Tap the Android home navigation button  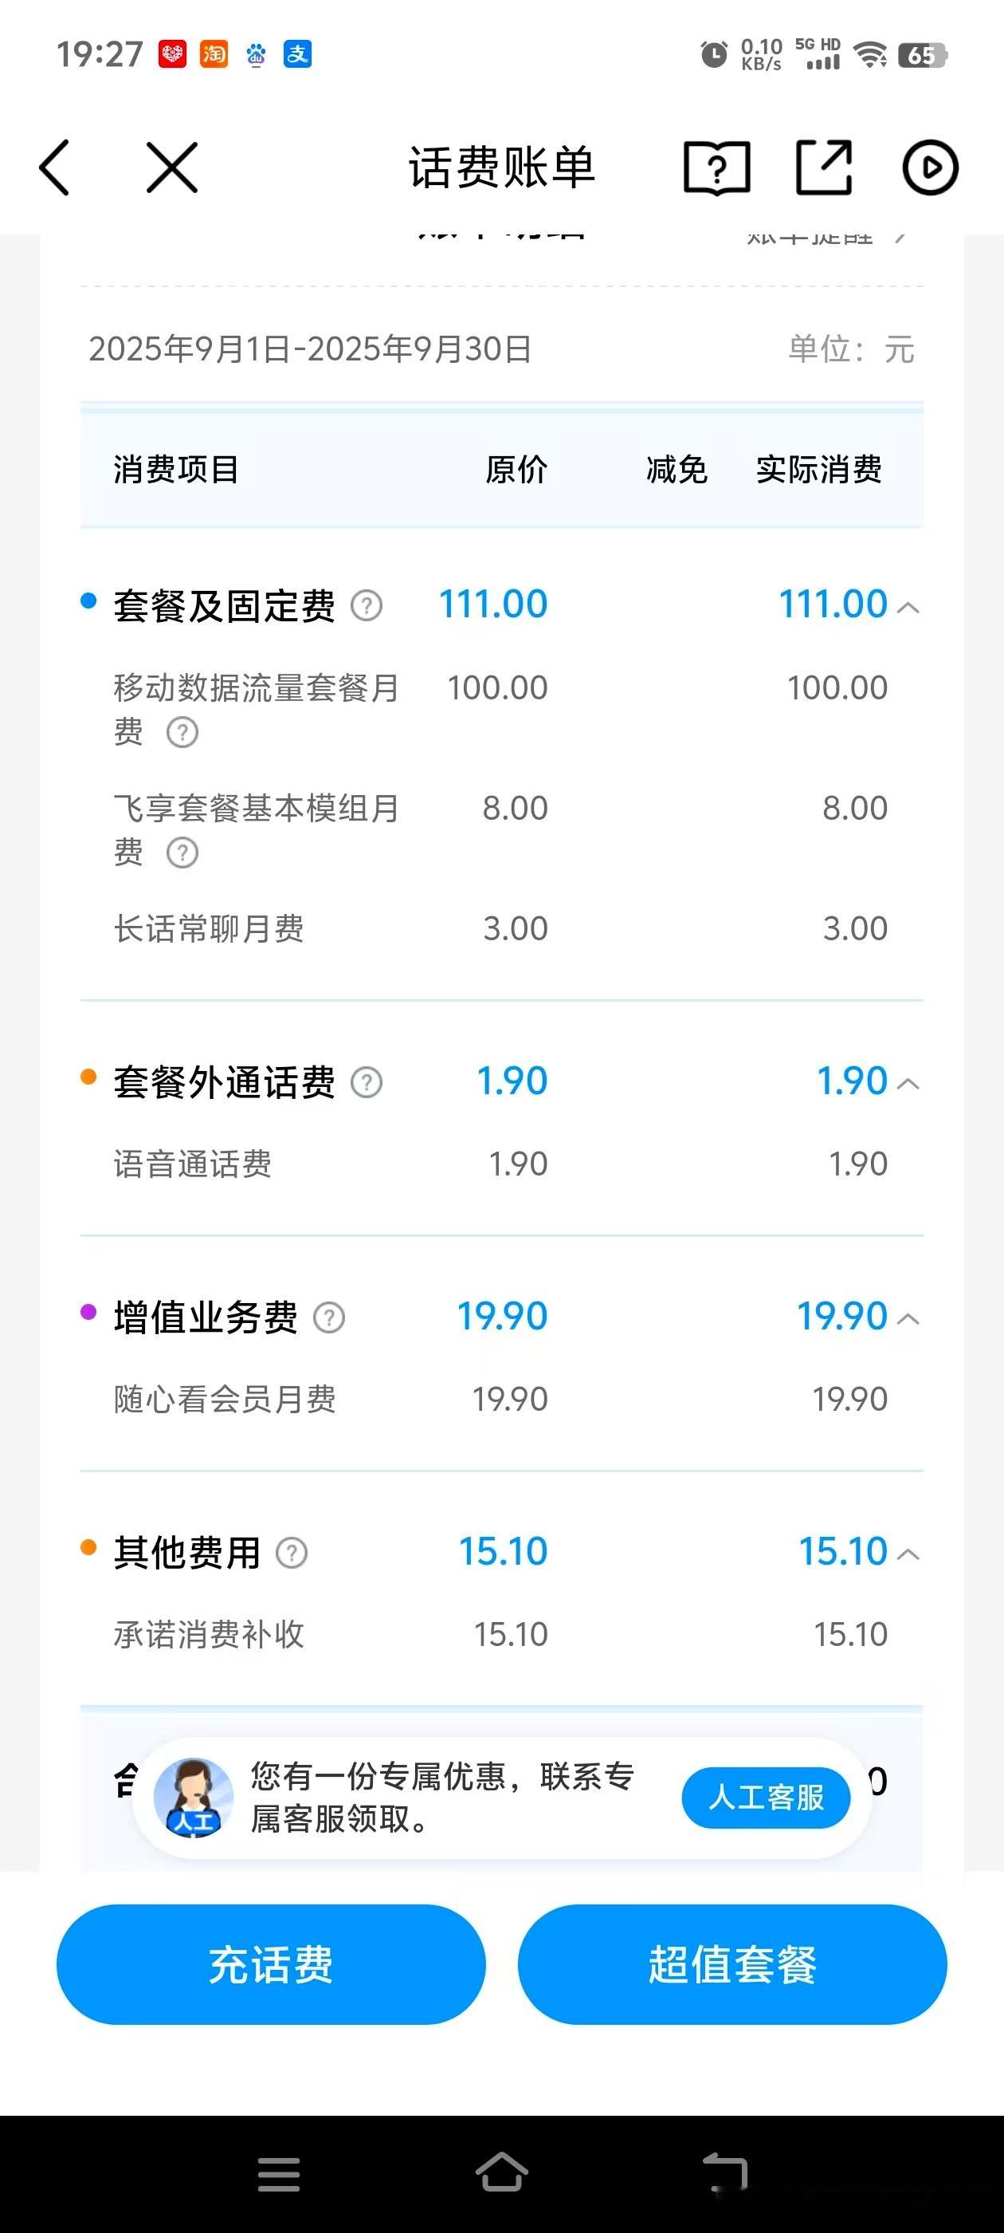click(501, 2173)
